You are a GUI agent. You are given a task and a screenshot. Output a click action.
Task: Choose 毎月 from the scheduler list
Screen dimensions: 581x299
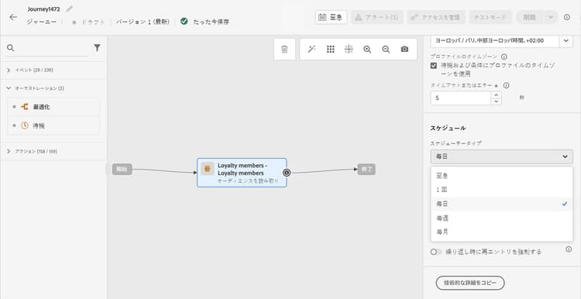[502, 232]
